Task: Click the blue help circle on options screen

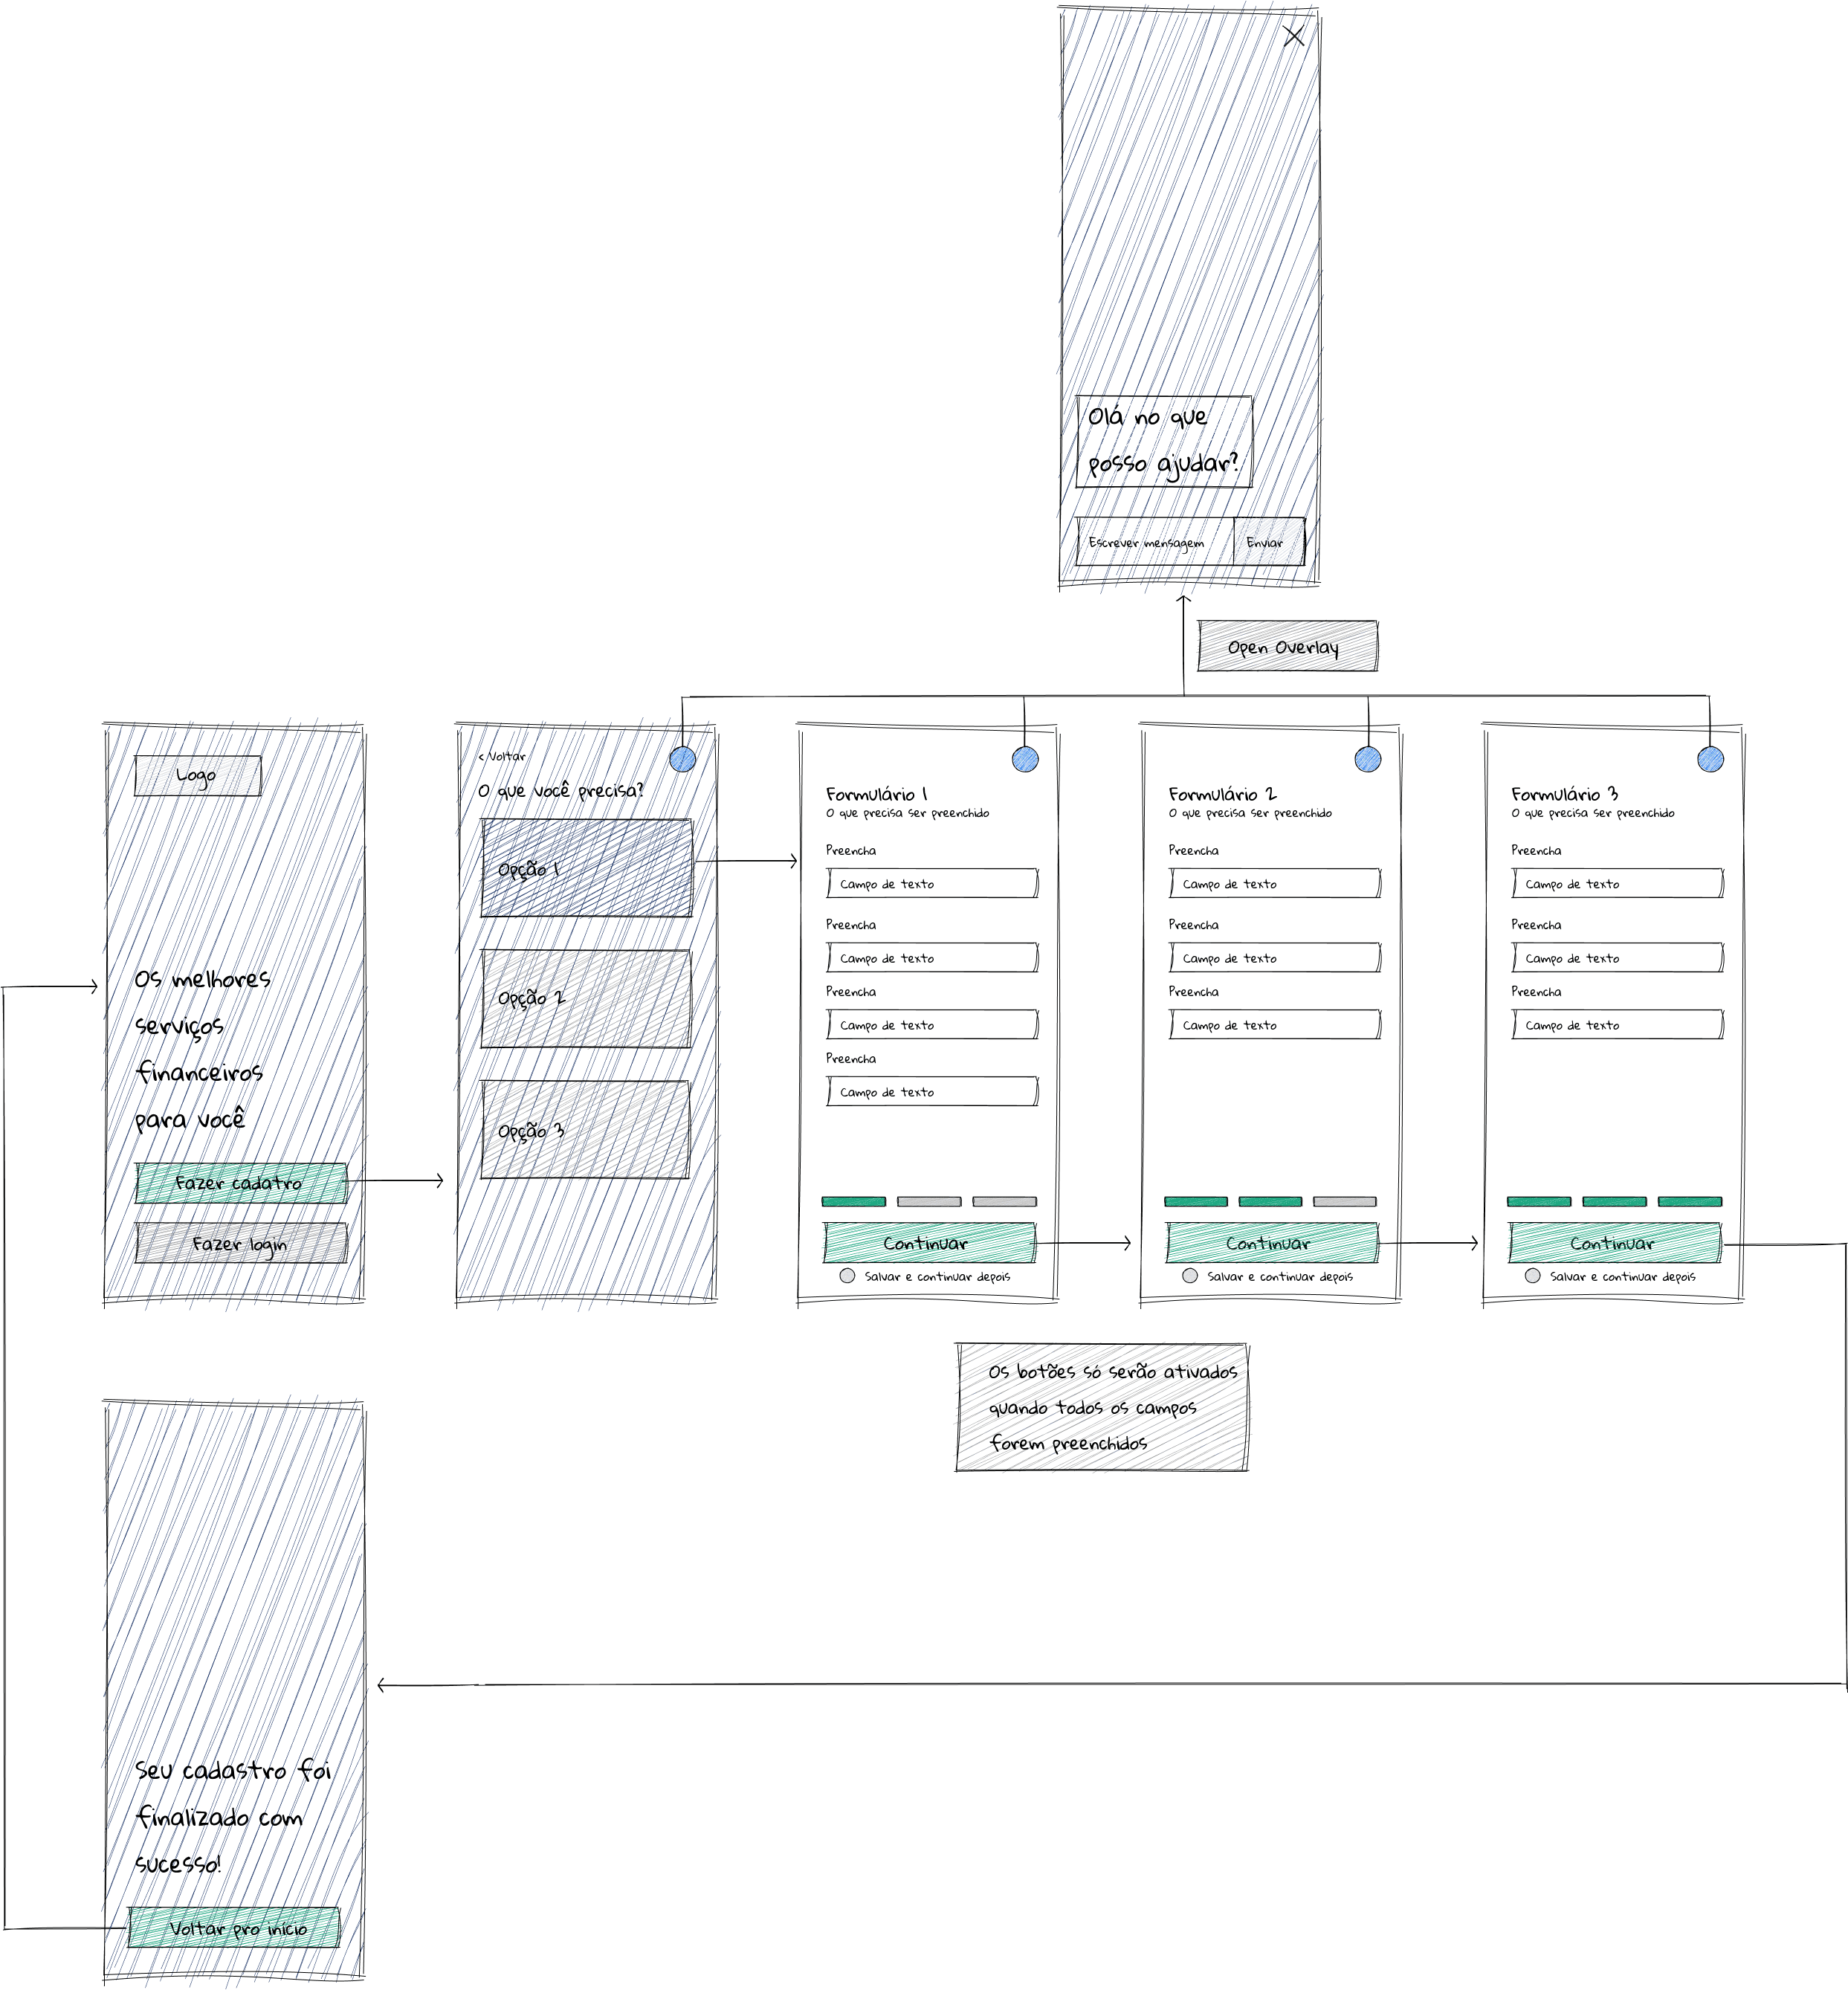Action: pyautogui.click(x=683, y=759)
